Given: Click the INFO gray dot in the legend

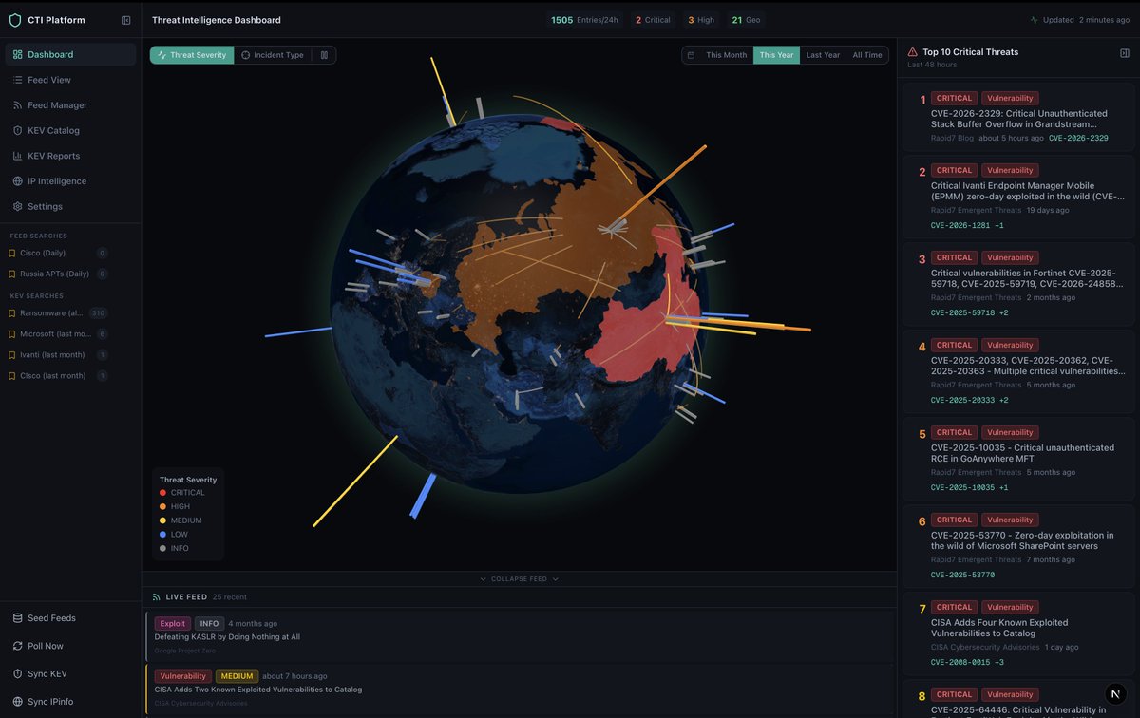Looking at the screenshot, I should 162,548.
